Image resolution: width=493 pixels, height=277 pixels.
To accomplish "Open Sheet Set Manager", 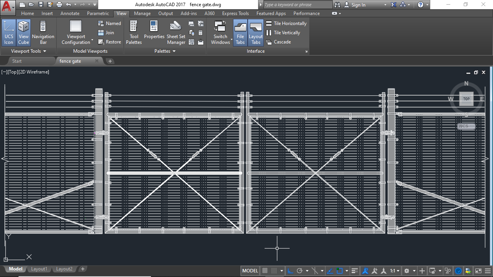I will tap(176, 33).
